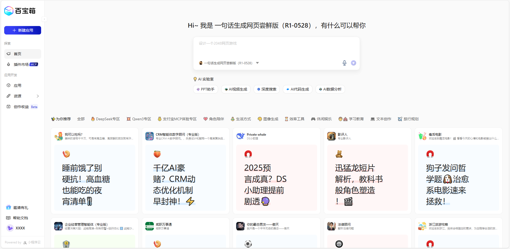This screenshot has height=249, width=510.
Task: Click the 咸职万事通 app avatar
Action: [150, 226]
